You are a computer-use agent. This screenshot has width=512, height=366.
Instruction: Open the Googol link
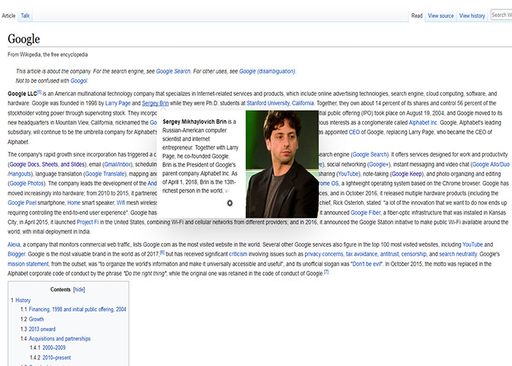79,81
